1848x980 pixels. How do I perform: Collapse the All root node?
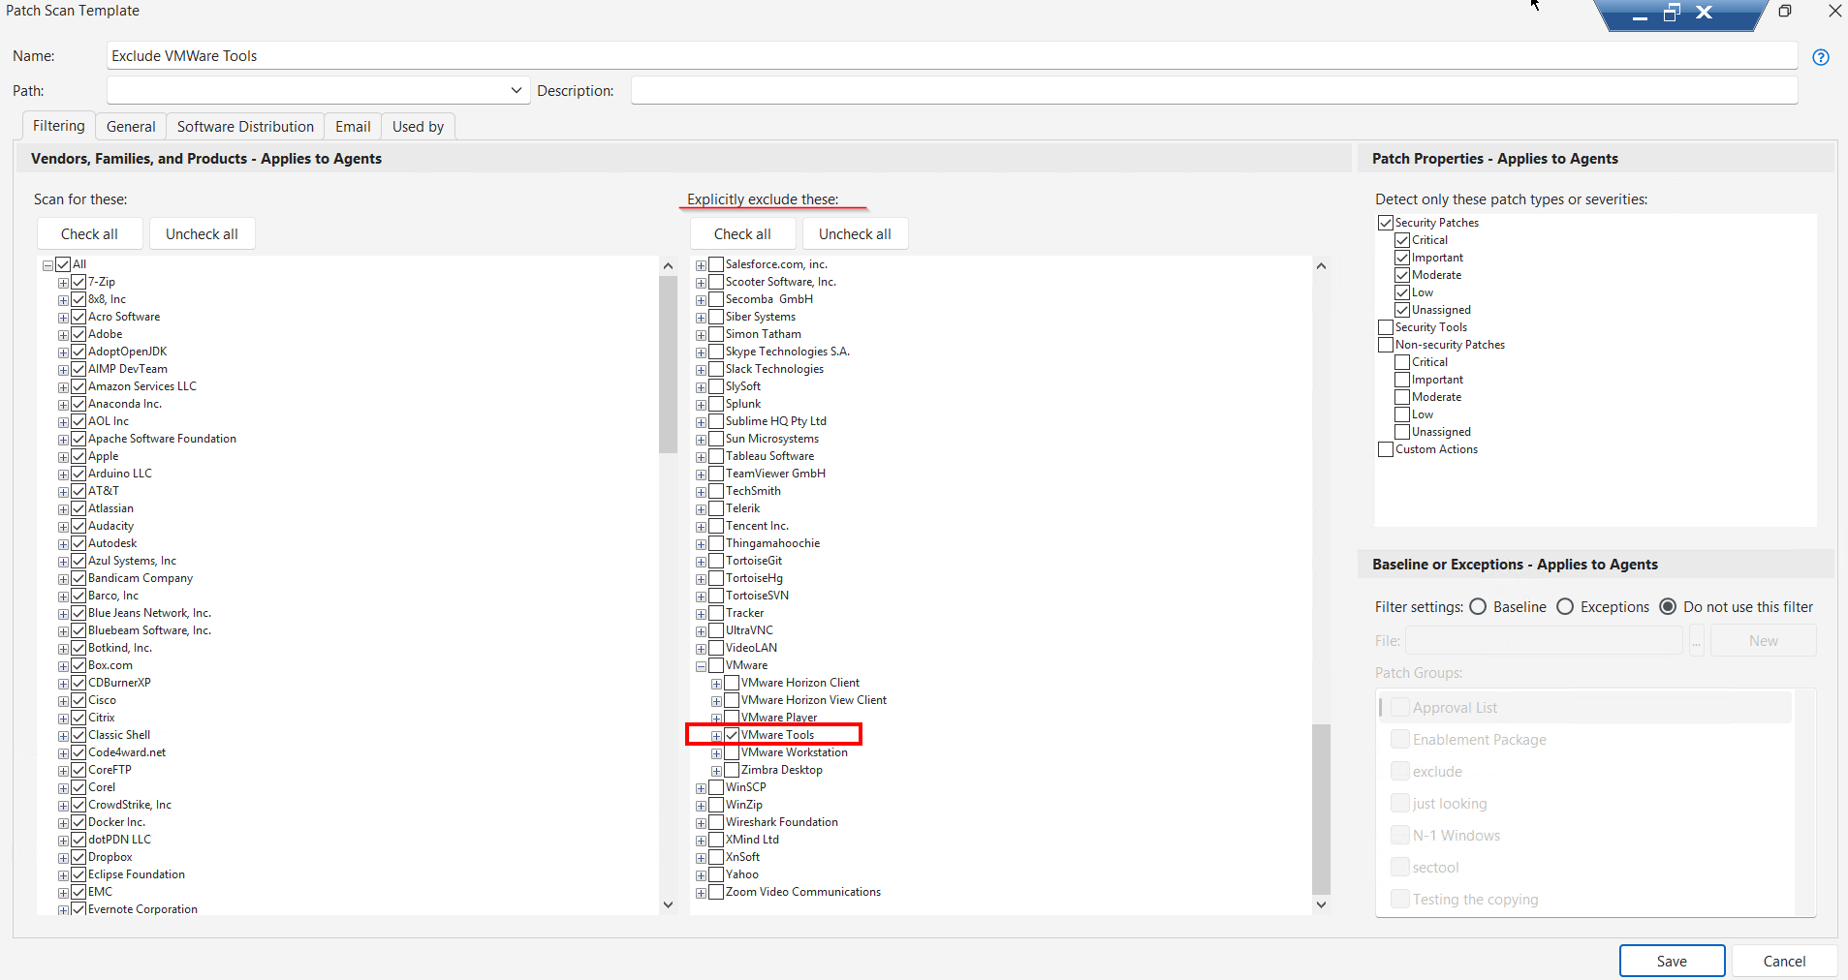tap(47, 265)
